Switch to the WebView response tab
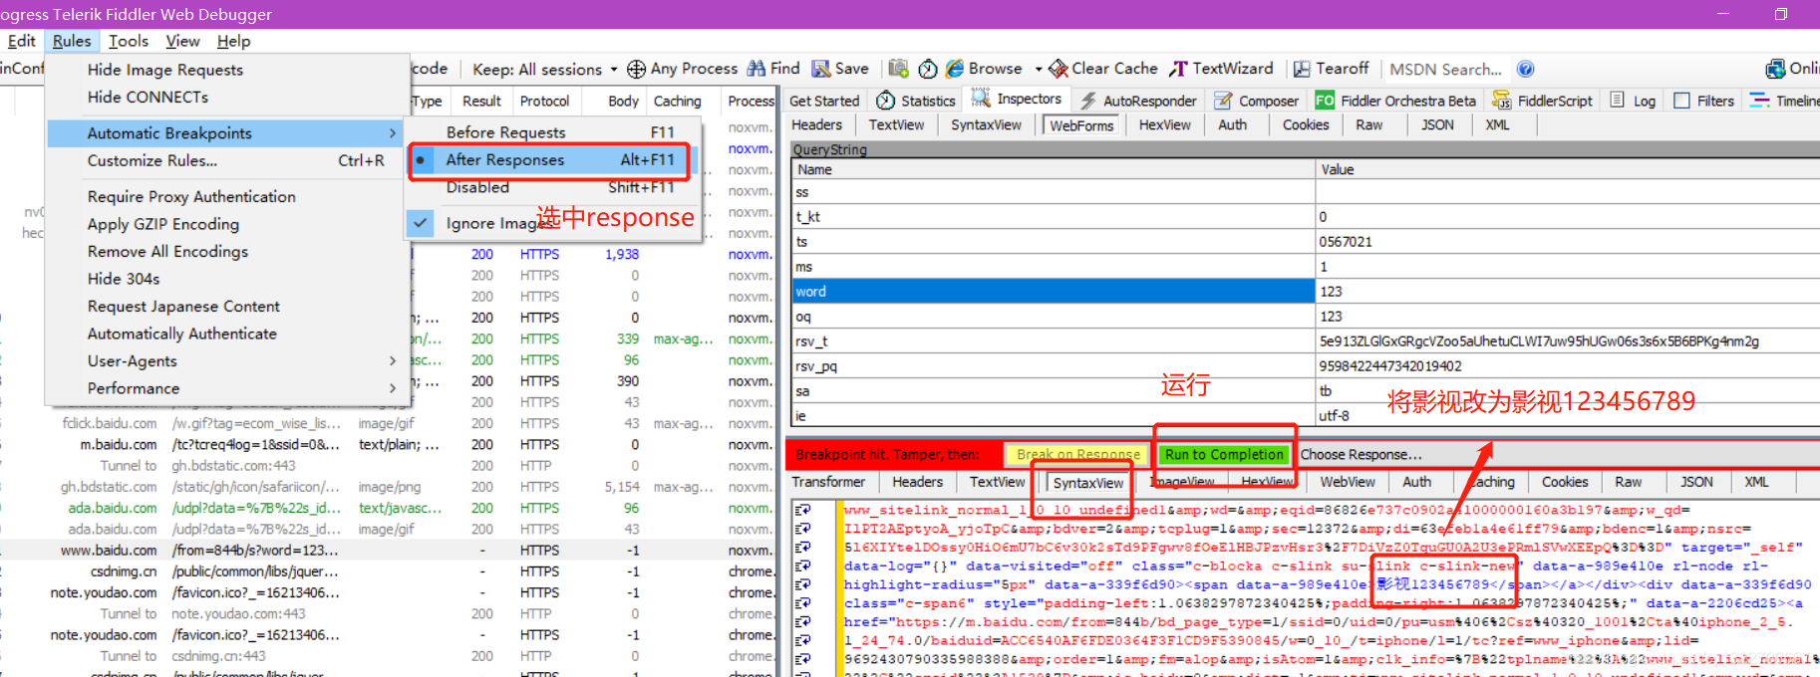 pyautogui.click(x=1347, y=482)
